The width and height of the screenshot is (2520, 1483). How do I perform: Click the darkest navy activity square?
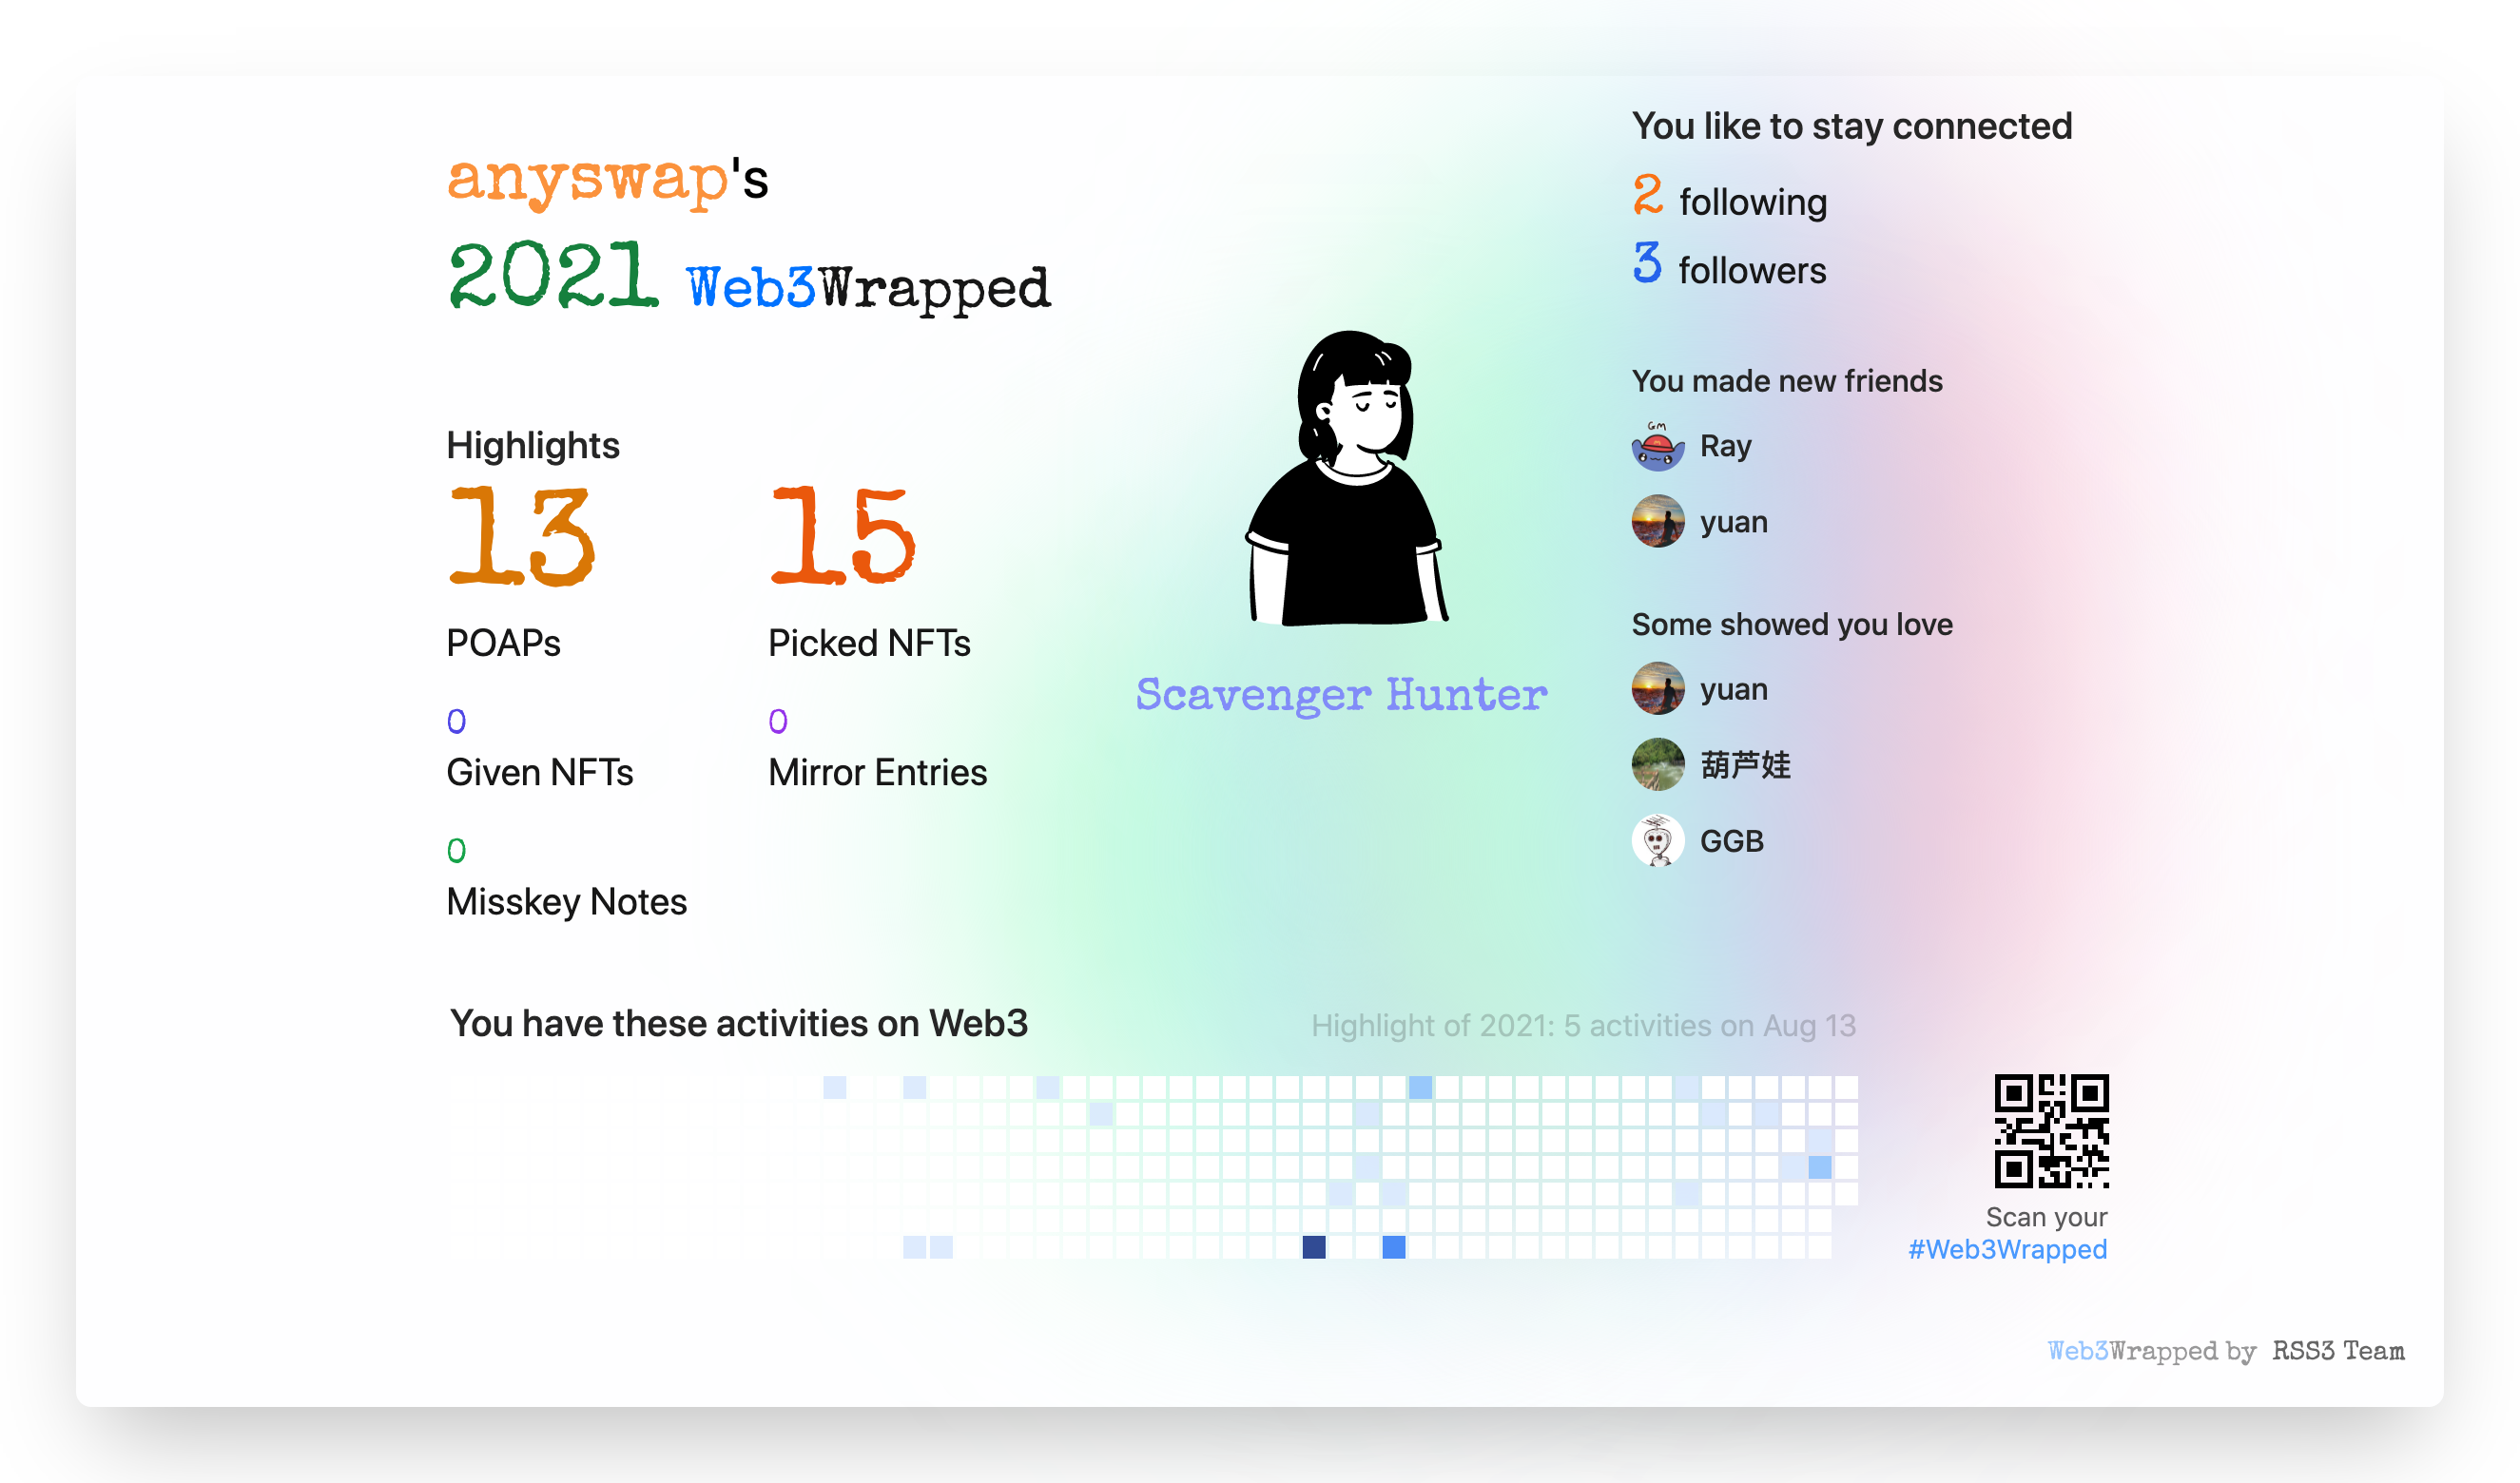pos(1314,1246)
